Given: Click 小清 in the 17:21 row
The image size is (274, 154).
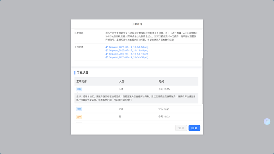Looking at the screenshot, I should (x=121, y=109).
